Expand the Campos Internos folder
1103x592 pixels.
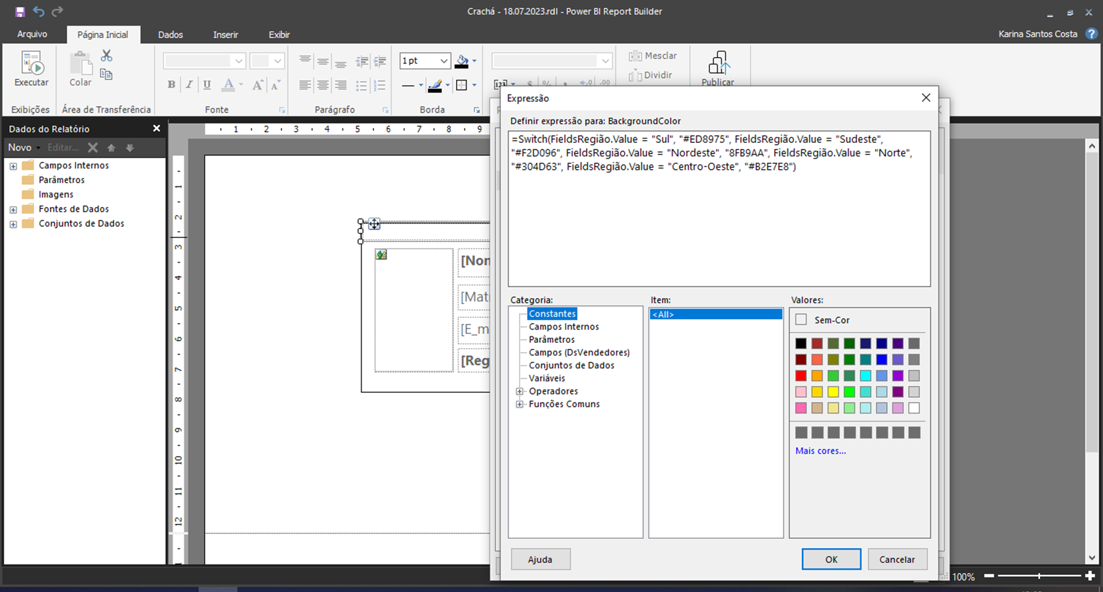(x=13, y=166)
